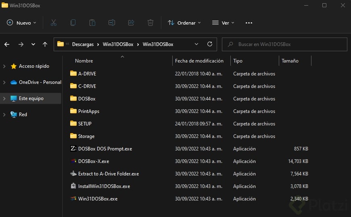This screenshot has height=217, width=351.
Task: Click the PrintApps folder icon
Action: [x=73, y=111]
